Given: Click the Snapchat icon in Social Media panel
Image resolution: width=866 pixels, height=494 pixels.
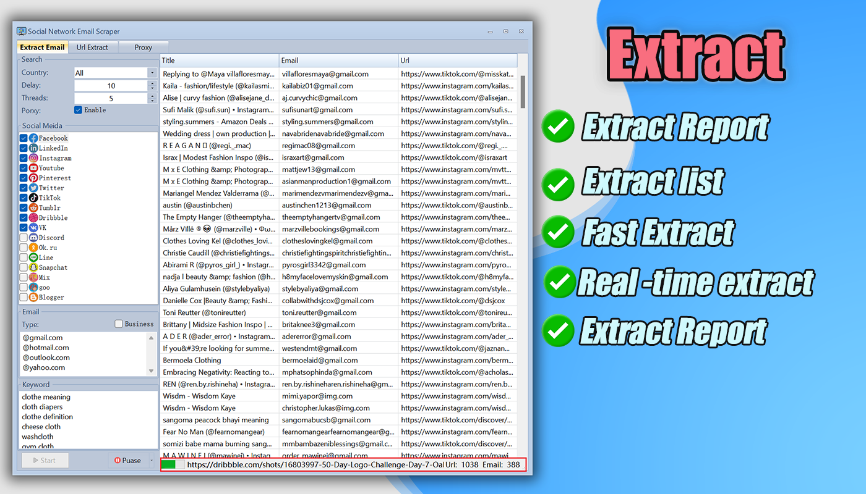Looking at the screenshot, I should [x=33, y=267].
